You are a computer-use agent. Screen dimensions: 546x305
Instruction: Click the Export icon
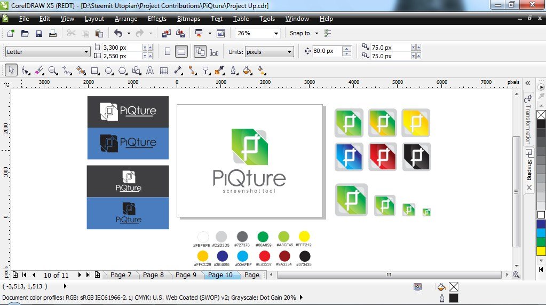click(x=180, y=33)
